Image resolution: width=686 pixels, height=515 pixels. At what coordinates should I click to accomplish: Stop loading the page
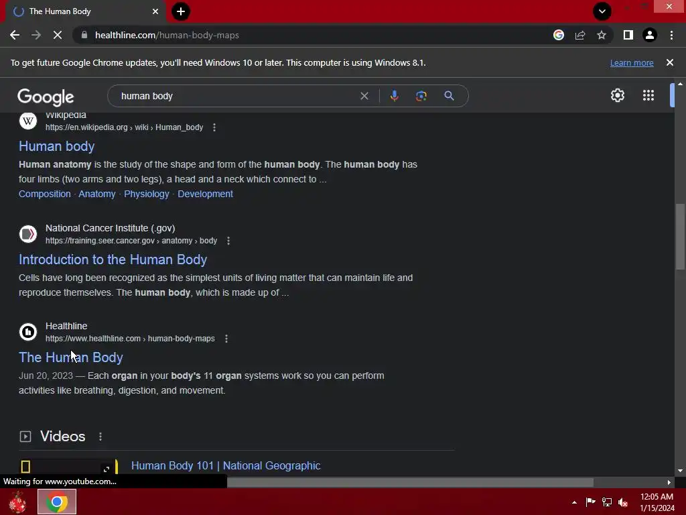click(58, 35)
